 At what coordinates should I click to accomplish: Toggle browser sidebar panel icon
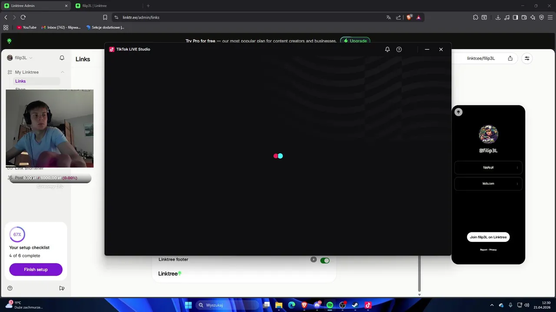click(x=515, y=17)
